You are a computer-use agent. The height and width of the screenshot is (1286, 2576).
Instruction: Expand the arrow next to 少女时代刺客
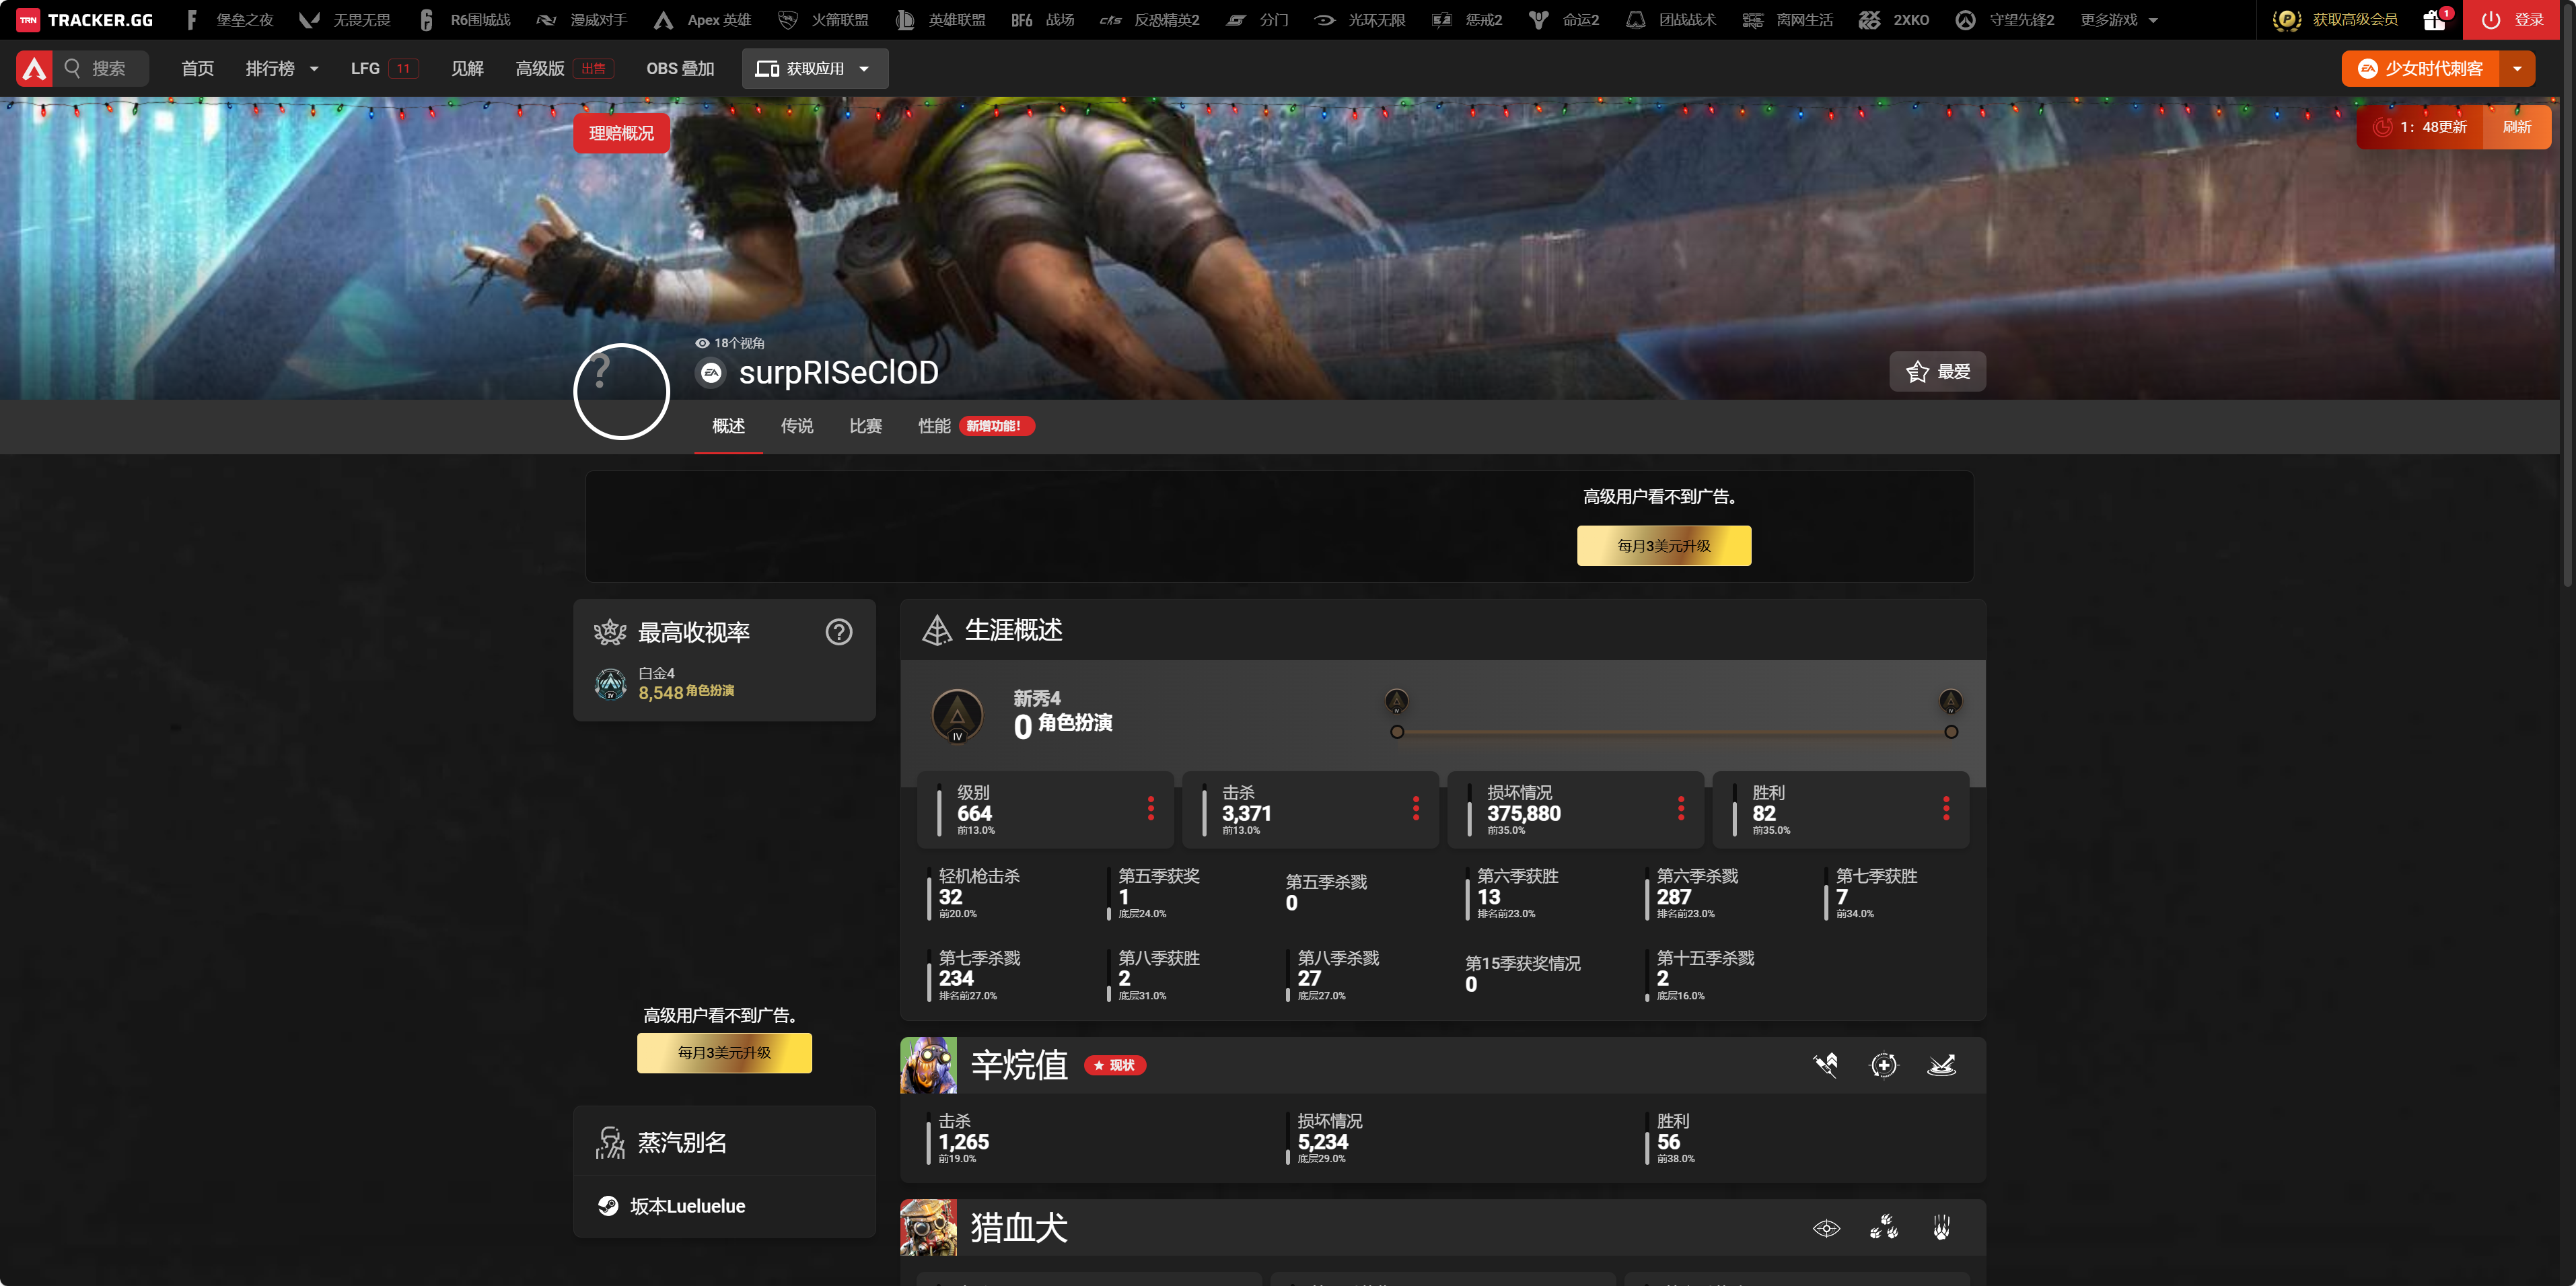2517,68
